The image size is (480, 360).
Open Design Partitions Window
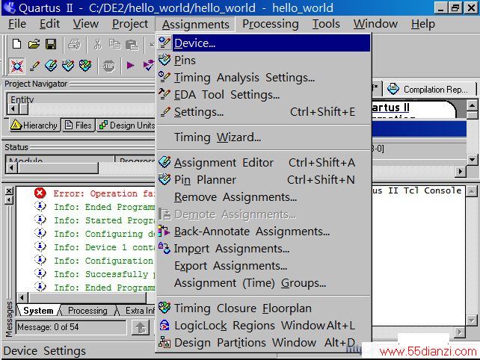tap(264, 343)
